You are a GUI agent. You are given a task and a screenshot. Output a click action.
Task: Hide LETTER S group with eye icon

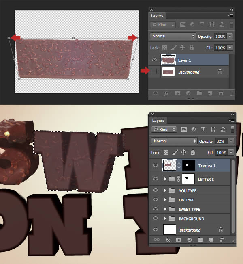pos(156,179)
